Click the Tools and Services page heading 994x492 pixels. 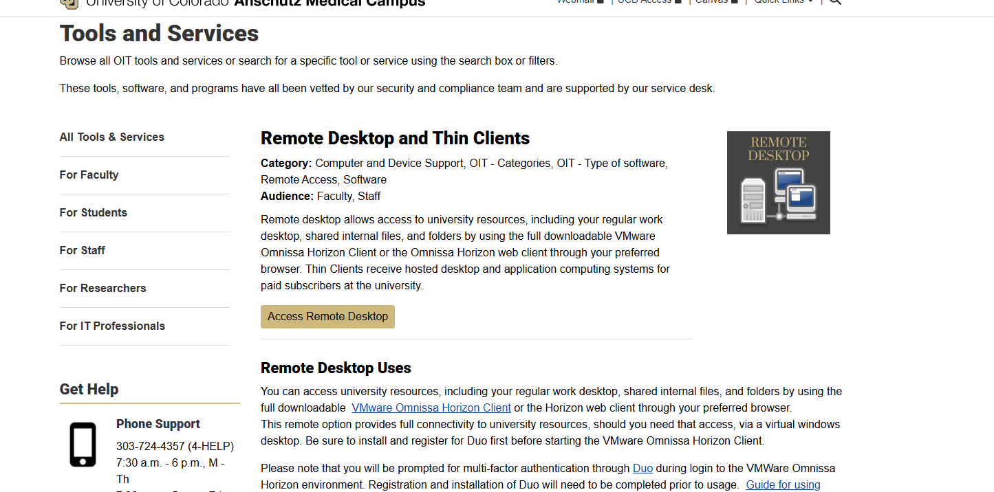[x=160, y=33]
